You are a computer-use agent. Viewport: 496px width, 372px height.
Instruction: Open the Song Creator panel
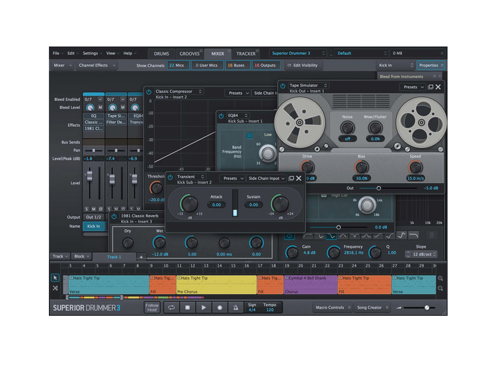point(372,307)
